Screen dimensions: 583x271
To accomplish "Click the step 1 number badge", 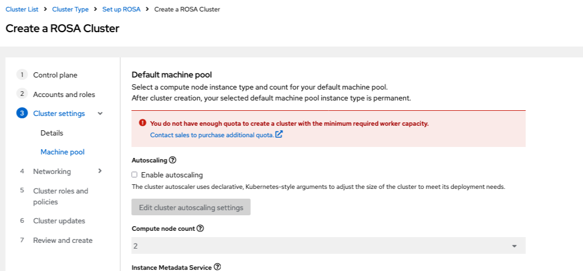I will [22, 75].
